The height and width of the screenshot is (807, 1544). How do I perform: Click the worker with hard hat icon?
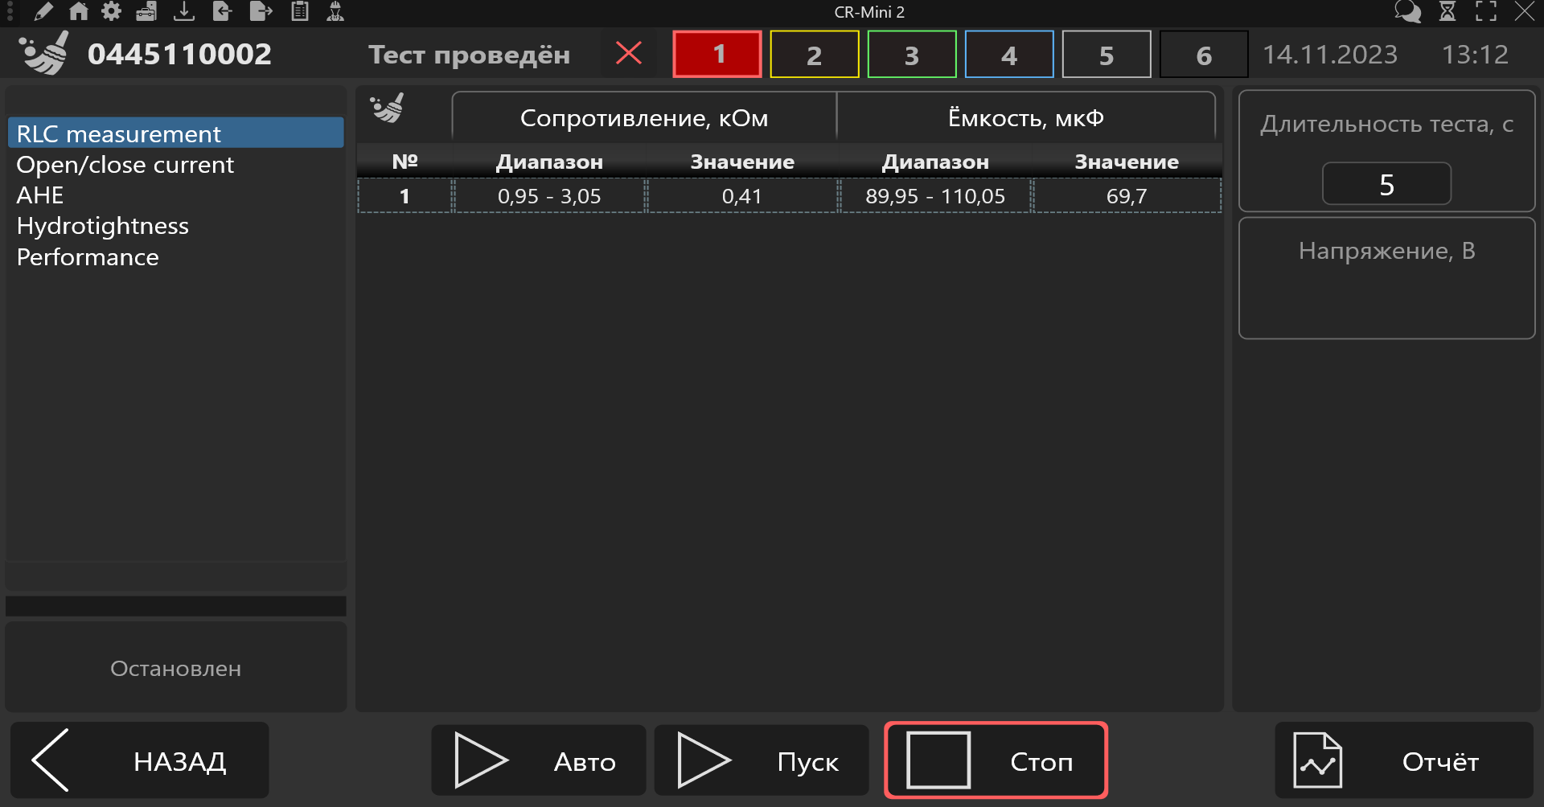[x=335, y=11]
